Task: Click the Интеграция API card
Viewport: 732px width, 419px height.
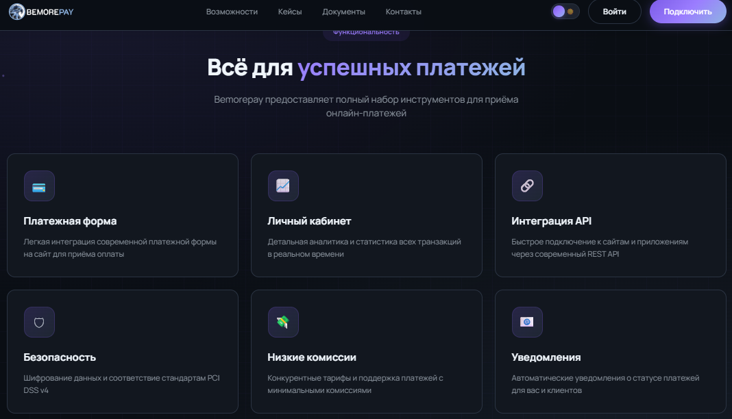Action: pos(610,215)
